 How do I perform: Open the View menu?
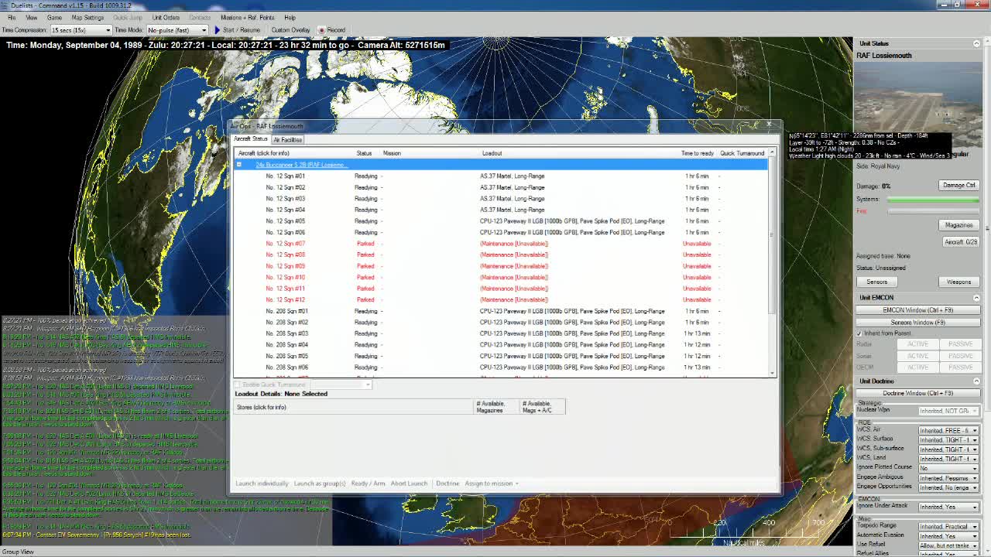32,17
